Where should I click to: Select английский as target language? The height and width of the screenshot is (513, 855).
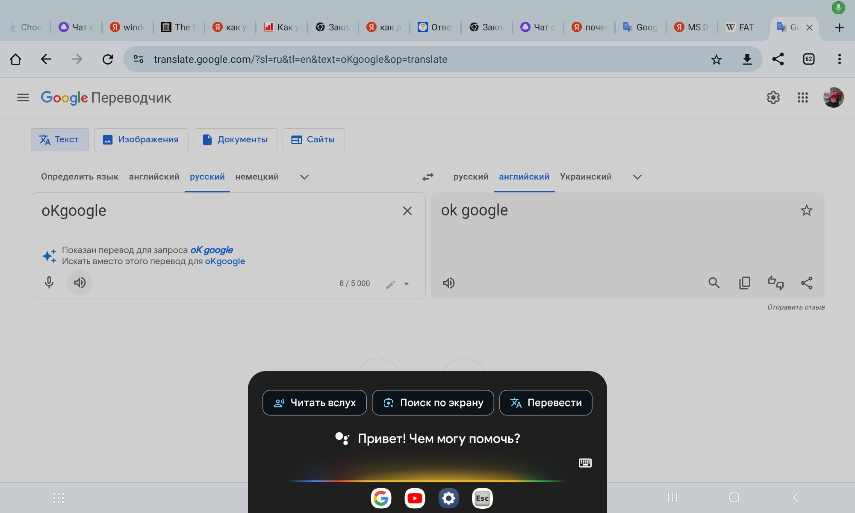click(524, 177)
